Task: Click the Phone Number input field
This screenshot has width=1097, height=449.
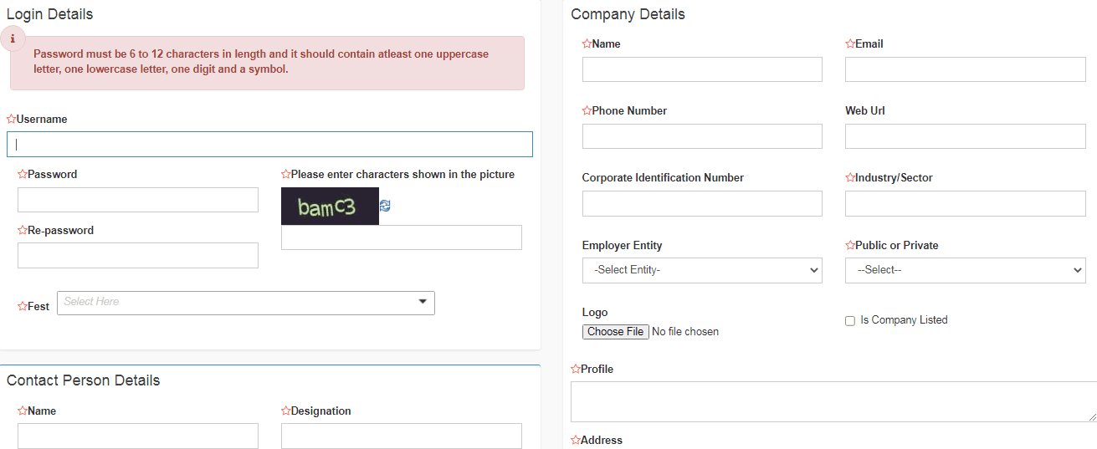Action: (x=702, y=136)
